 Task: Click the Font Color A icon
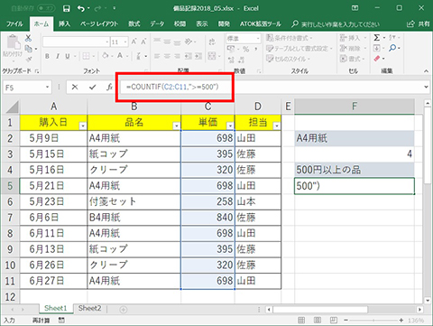(120, 56)
